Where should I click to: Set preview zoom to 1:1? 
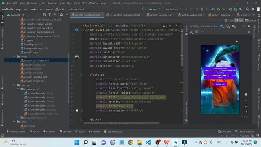pos(246,111)
